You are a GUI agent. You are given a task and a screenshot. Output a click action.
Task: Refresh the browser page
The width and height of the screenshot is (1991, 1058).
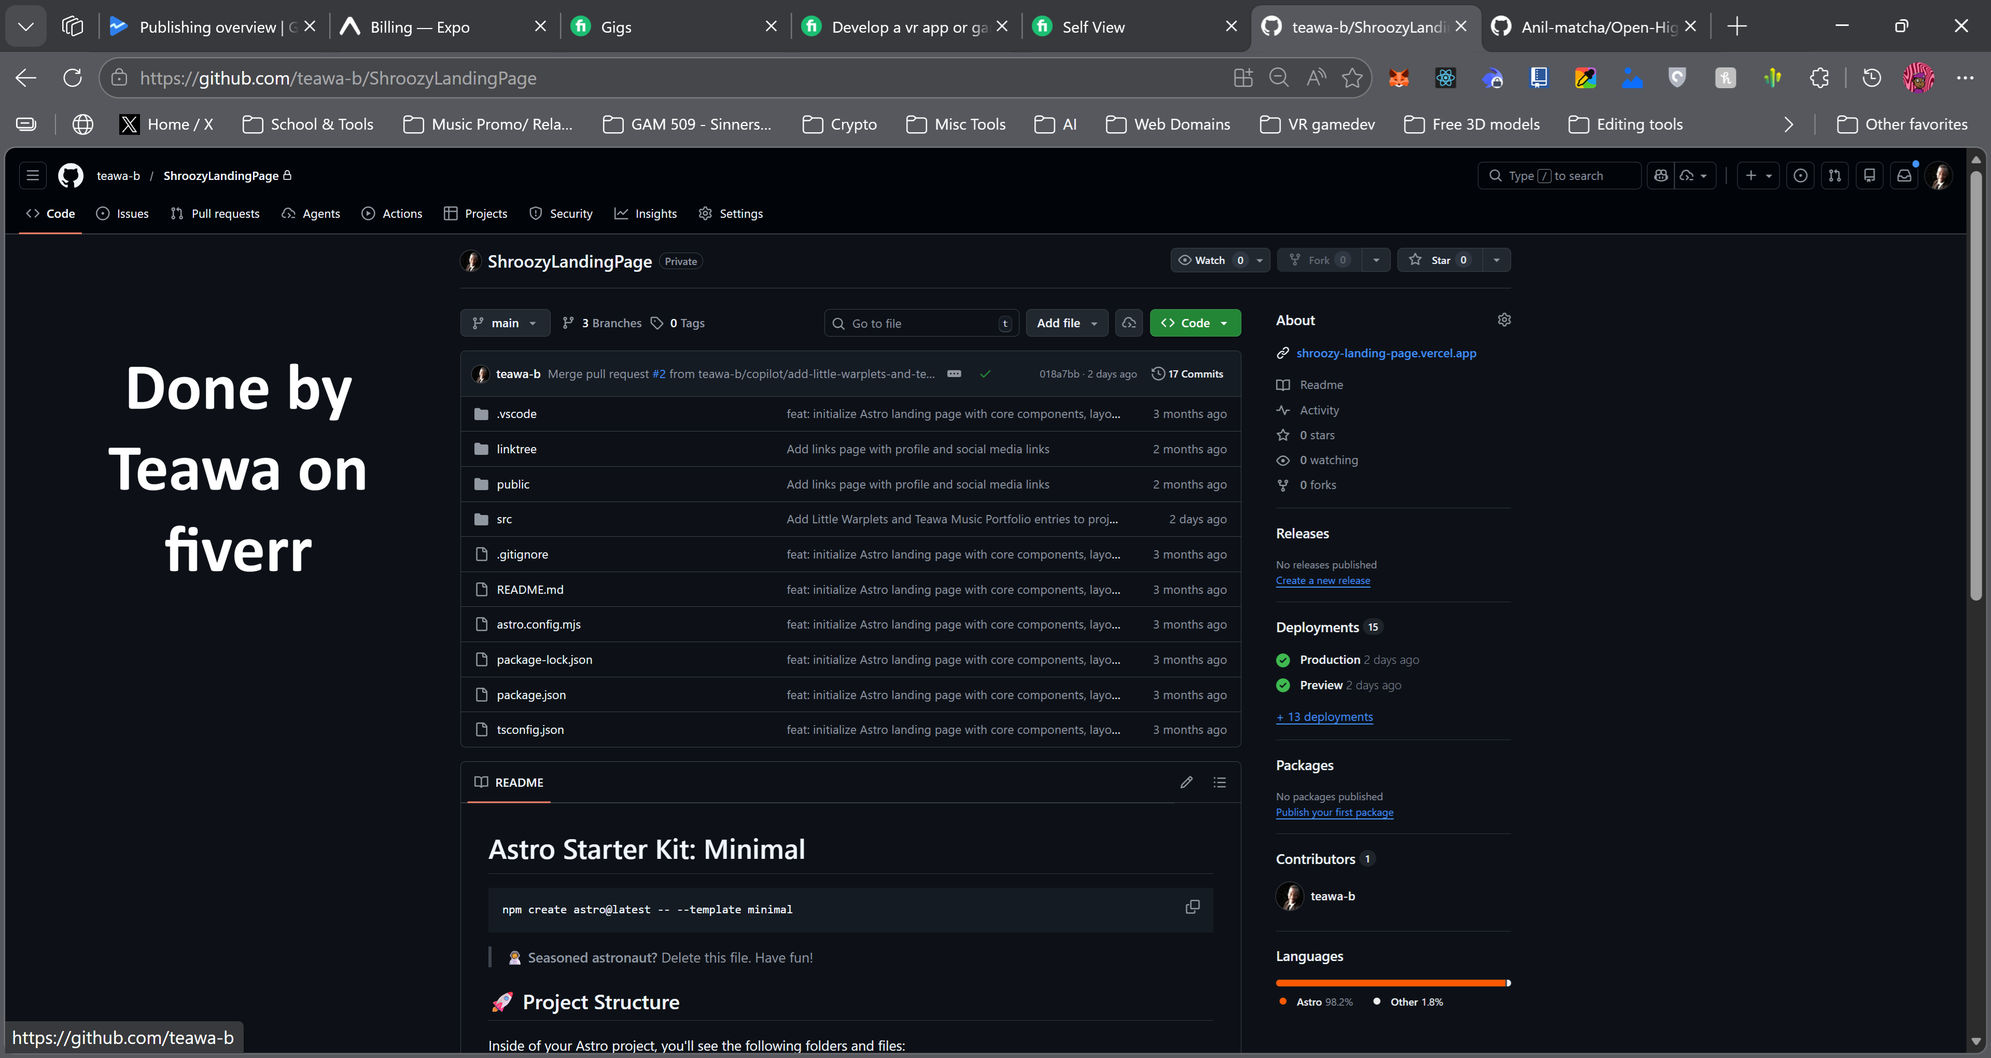(x=72, y=77)
